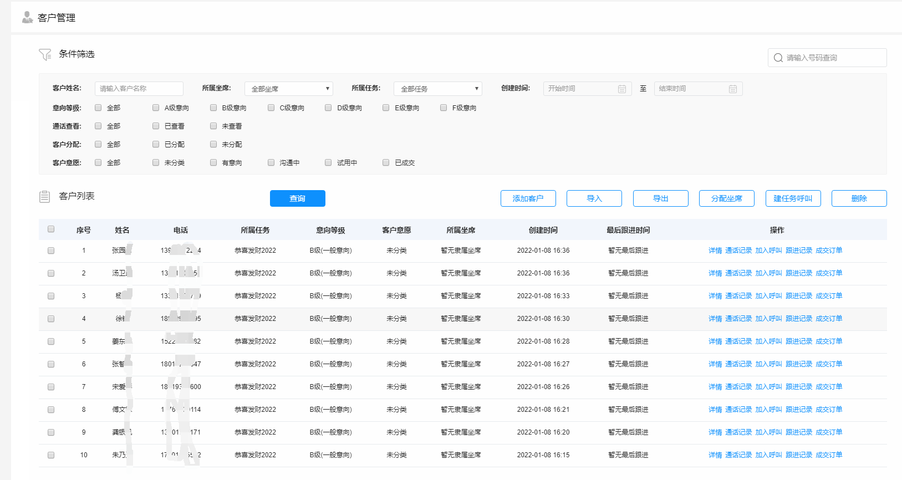The height and width of the screenshot is (480, 902).
Task: Click the 所属坐席 column header
Action: pos(461,230)
